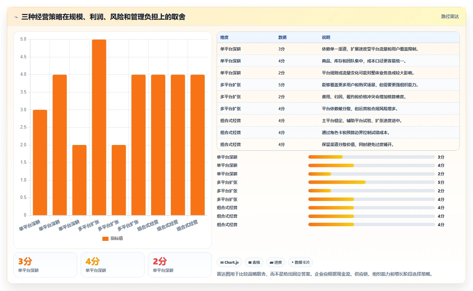Viewport: 473px width, 291px height.
Task: Click the 数据 column header
Action: pos(283,37)
